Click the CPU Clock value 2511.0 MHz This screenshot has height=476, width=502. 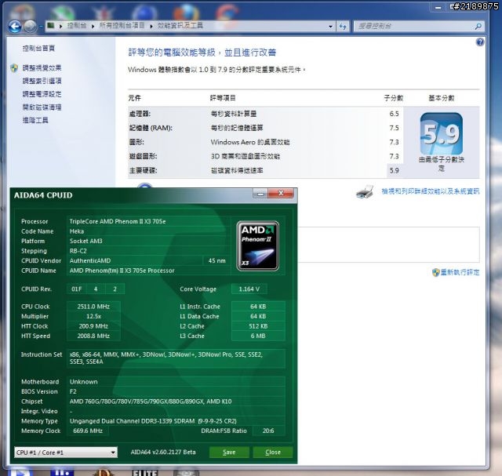tap(93, 307)
